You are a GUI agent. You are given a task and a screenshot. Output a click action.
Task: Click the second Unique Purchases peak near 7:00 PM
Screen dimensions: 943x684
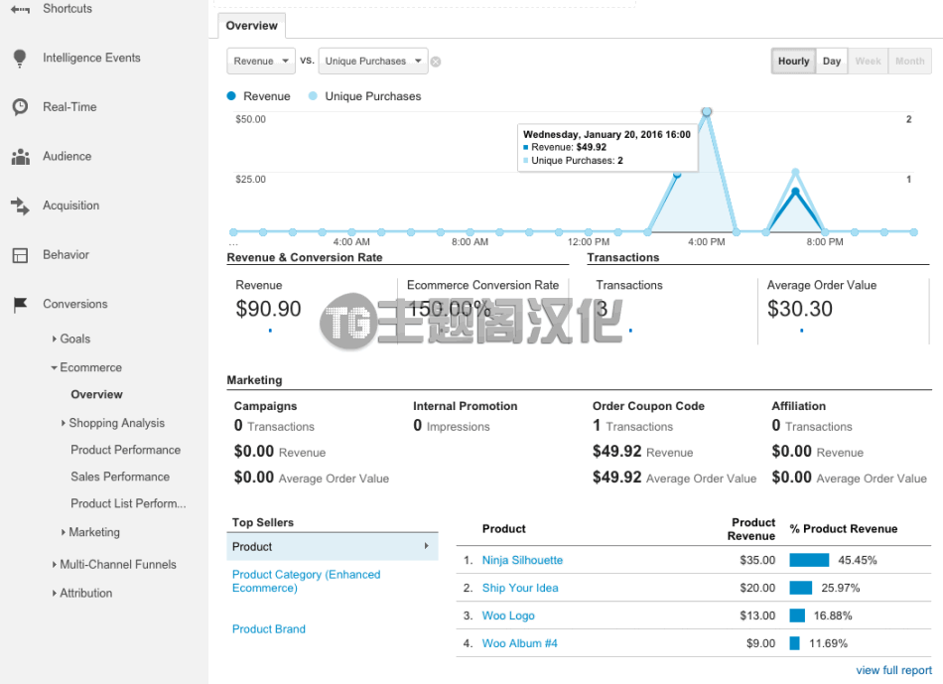point(795,173)
